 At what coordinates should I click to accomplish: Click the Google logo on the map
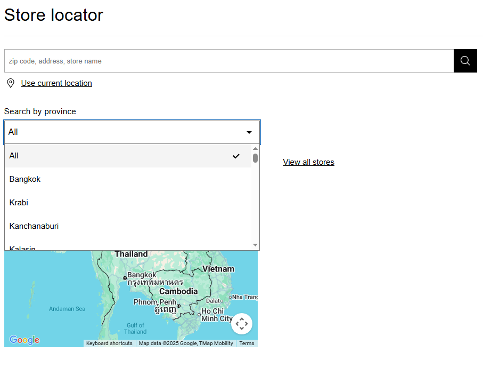[x=24, y=340]
